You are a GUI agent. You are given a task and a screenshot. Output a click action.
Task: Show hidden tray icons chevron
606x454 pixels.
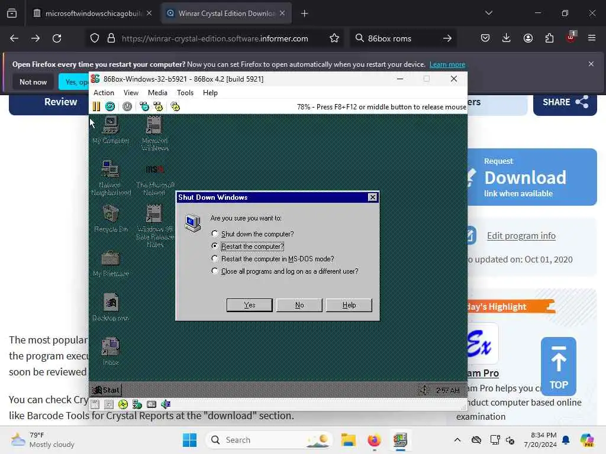click(x=457, y=440)
